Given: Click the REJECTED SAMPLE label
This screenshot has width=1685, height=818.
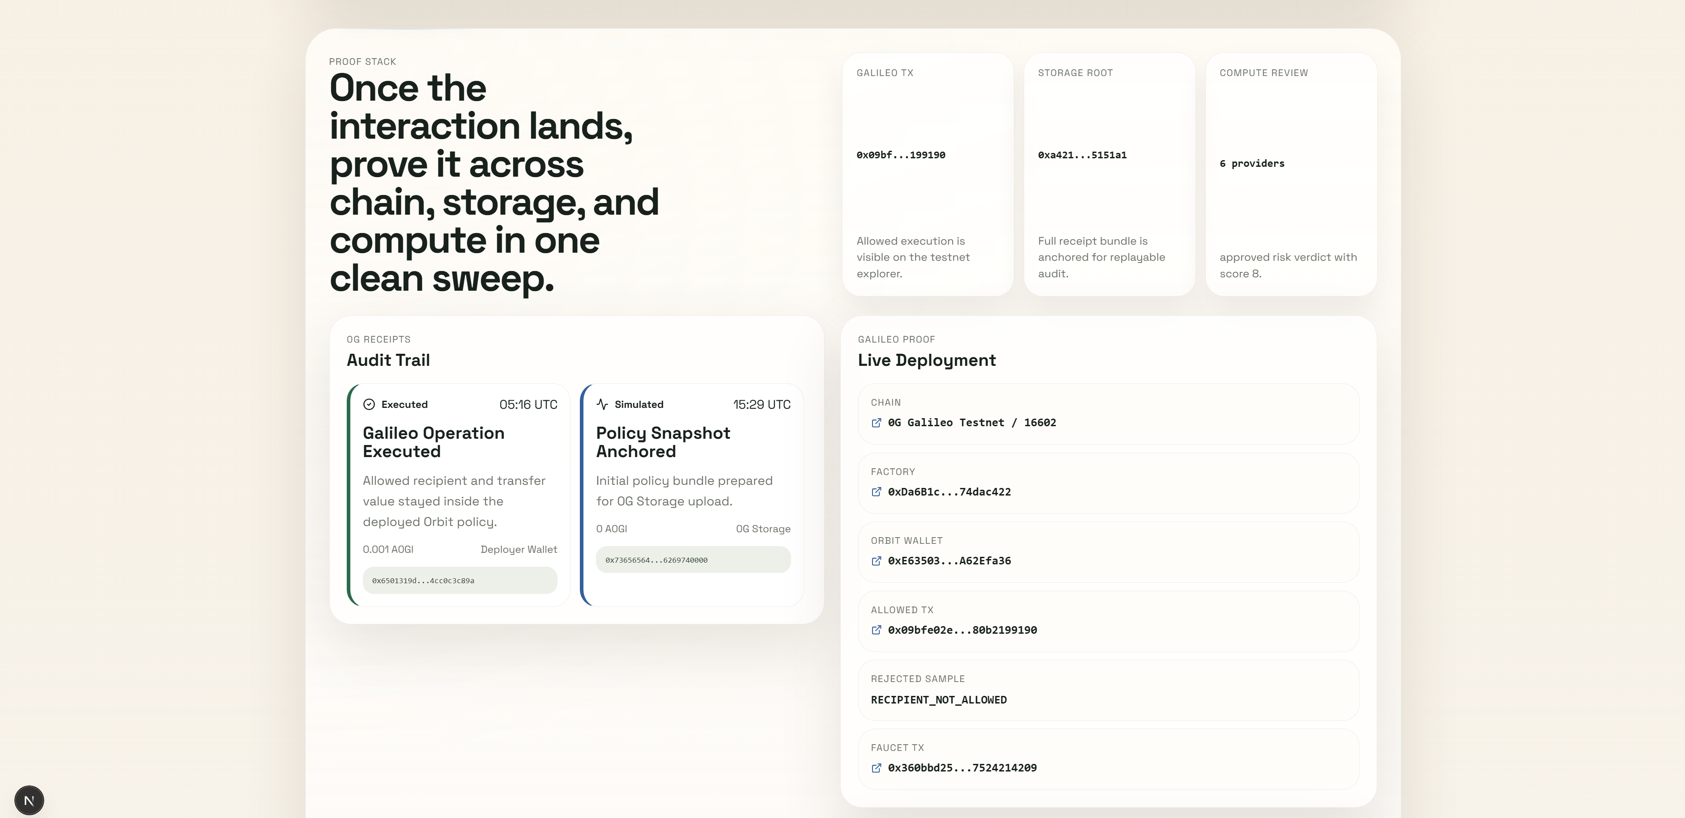Looking at the screenshot, I should (918, 679).
